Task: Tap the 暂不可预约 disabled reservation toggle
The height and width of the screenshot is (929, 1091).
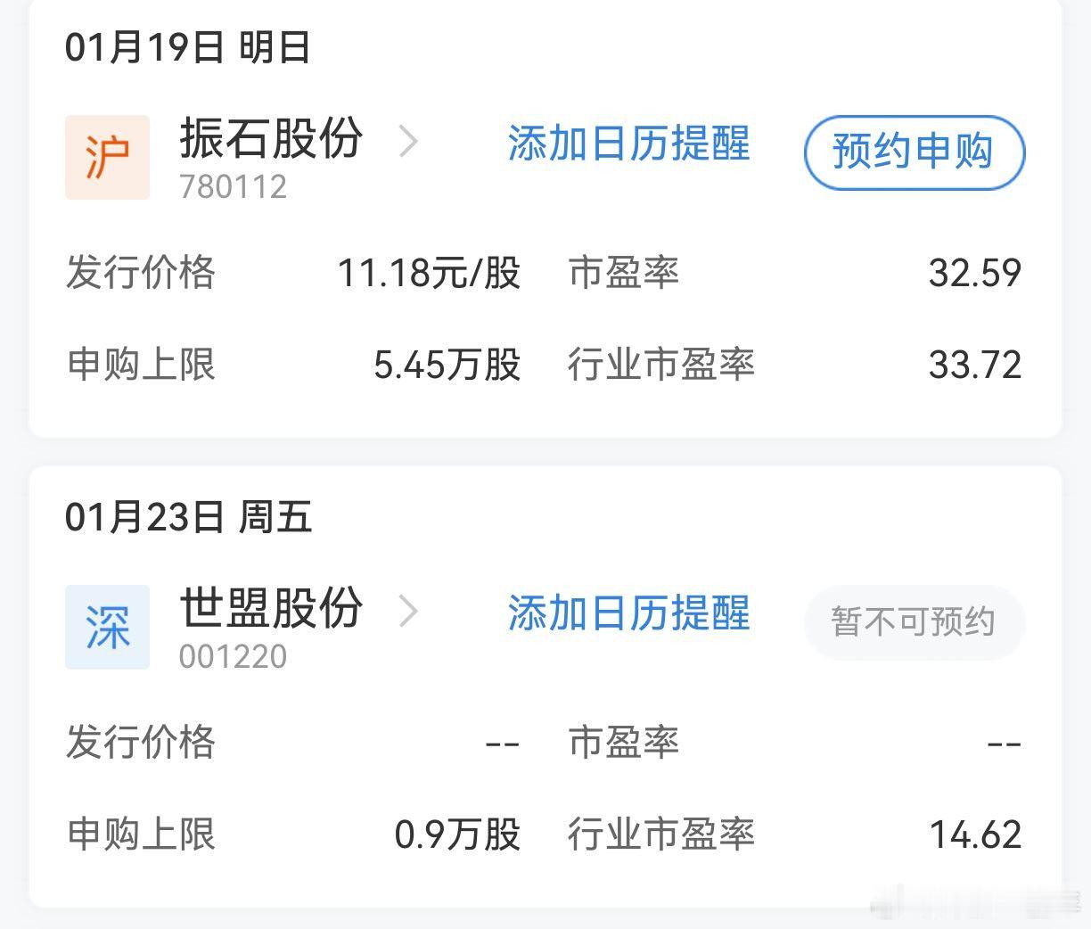Action: click(x=913, y=623)
